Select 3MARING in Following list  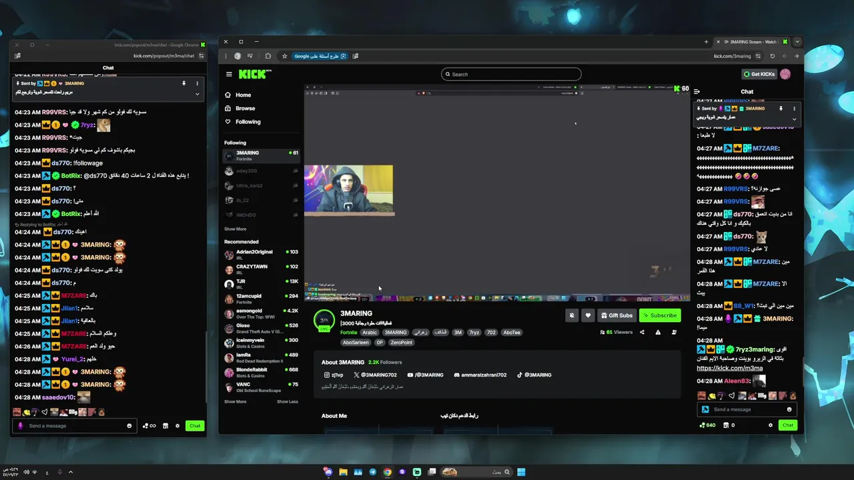point(261,155)
